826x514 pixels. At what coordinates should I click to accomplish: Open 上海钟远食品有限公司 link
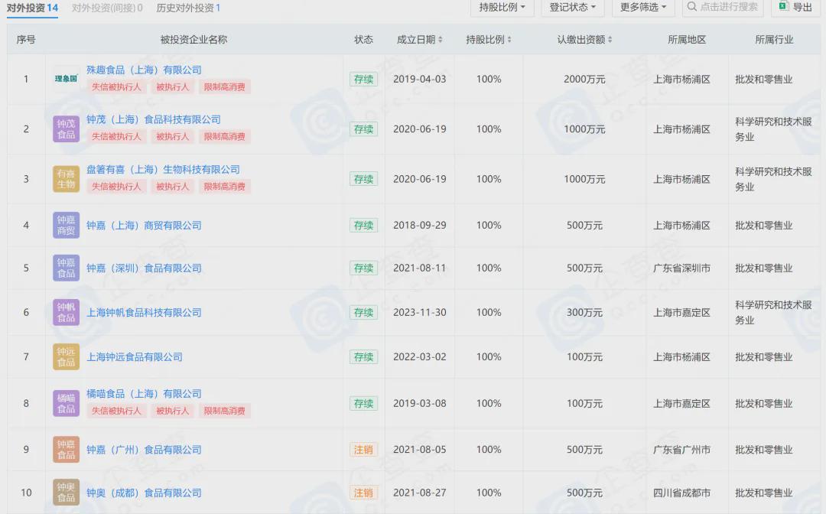(x=135, y=357)
